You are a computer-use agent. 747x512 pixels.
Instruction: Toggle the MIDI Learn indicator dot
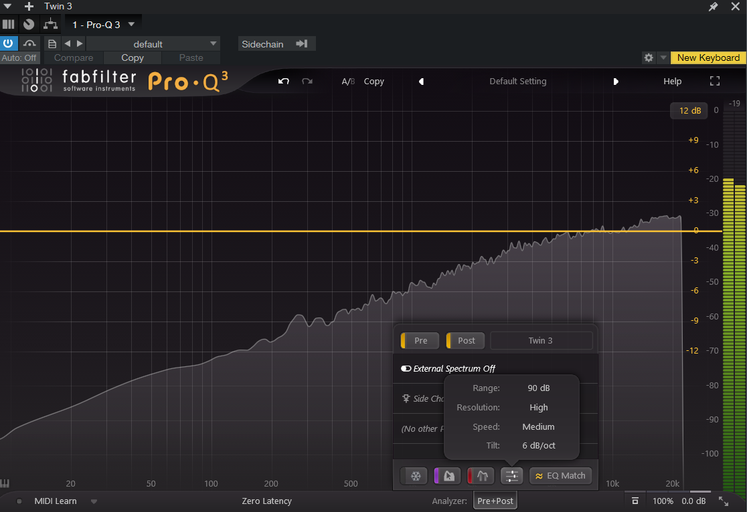[19, 501]
